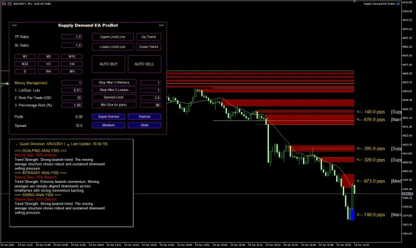Click the Spread Limit button

(114, 98)
